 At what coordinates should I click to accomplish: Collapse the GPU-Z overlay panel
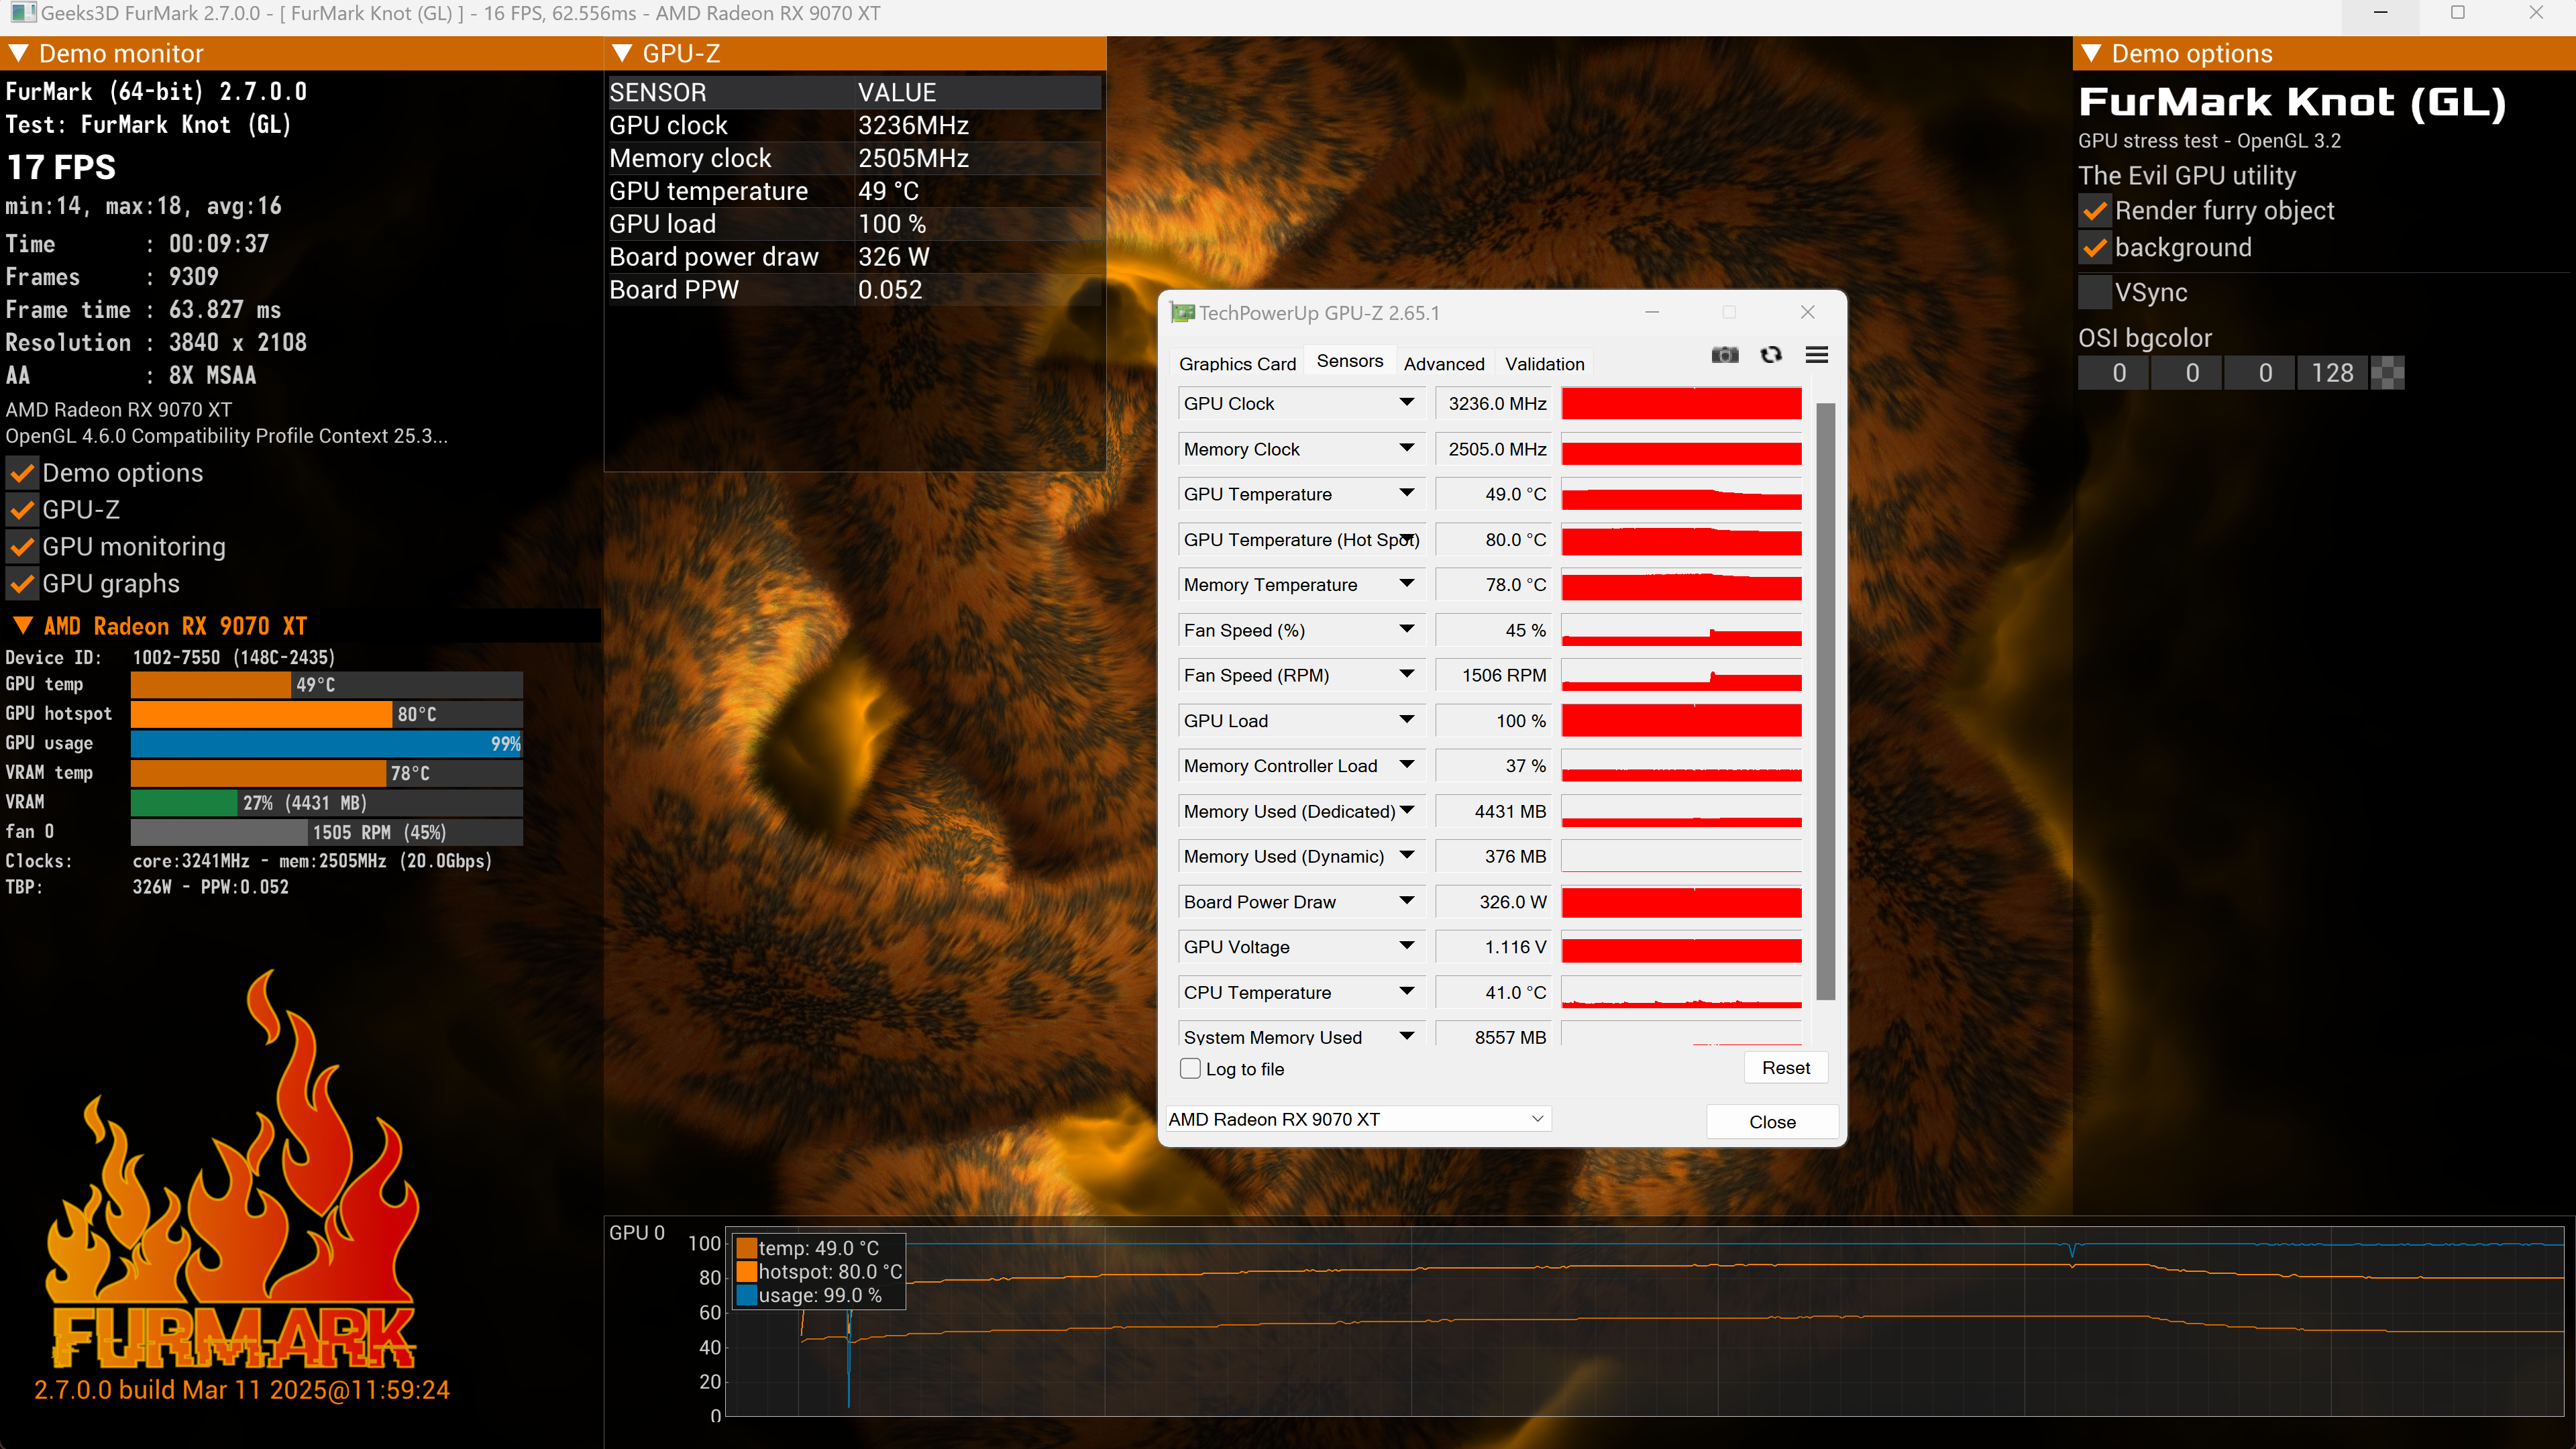pos(621,53)
